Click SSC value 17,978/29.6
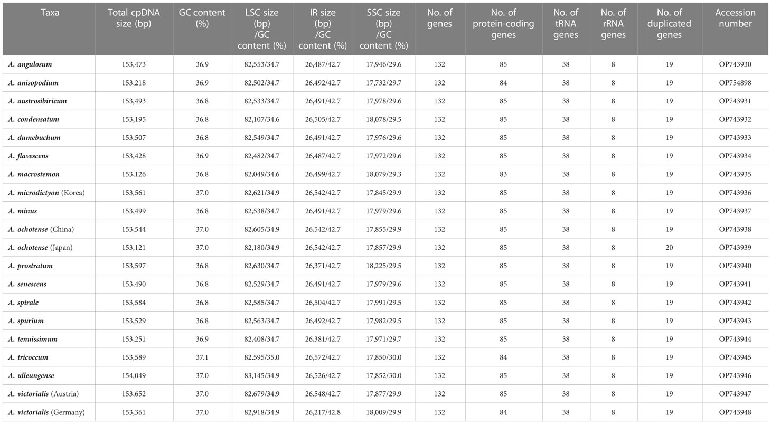The height and width of the screenshot is (424, 771). tap(384, 101)
